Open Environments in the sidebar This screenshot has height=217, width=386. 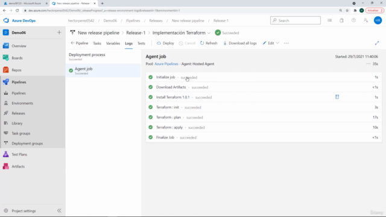(x=22, y=103)
